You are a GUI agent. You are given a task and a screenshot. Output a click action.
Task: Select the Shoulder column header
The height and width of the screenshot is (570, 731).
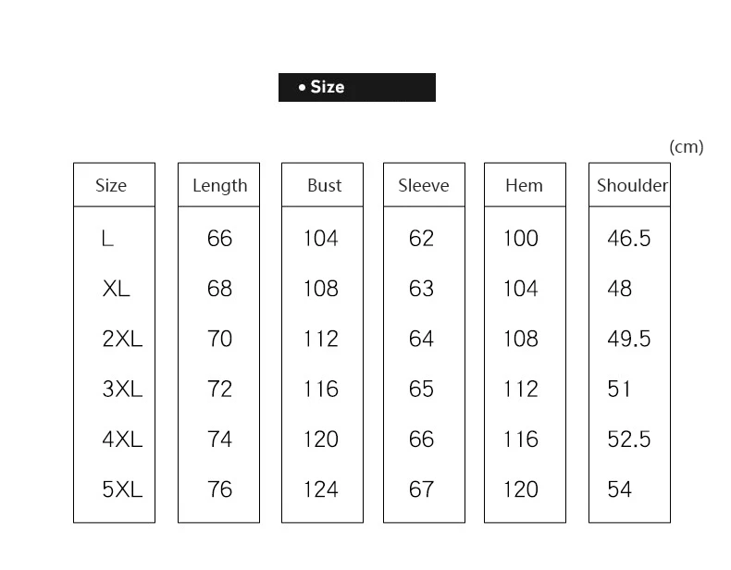click(632, 185)
